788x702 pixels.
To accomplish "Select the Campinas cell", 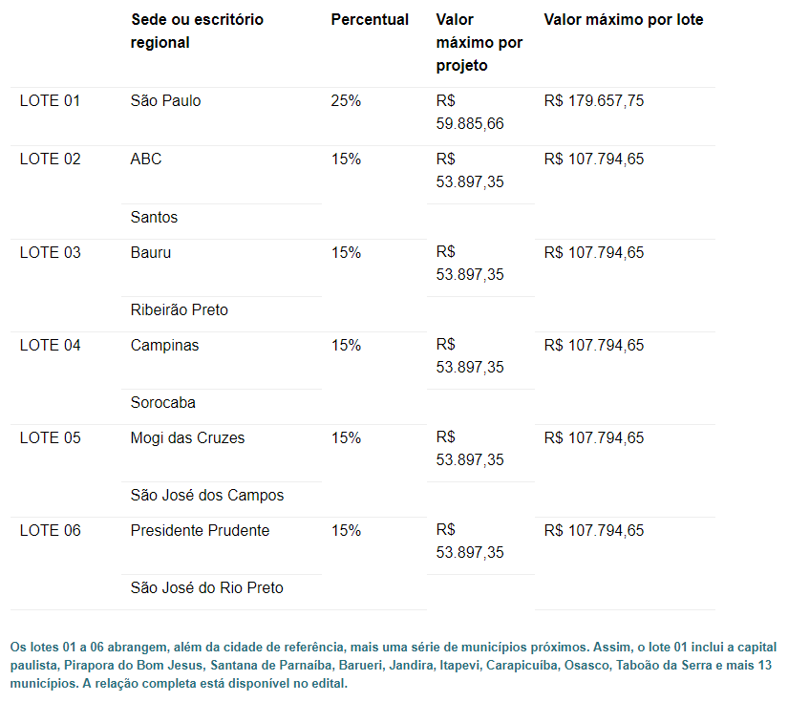I will coord(164,346).
